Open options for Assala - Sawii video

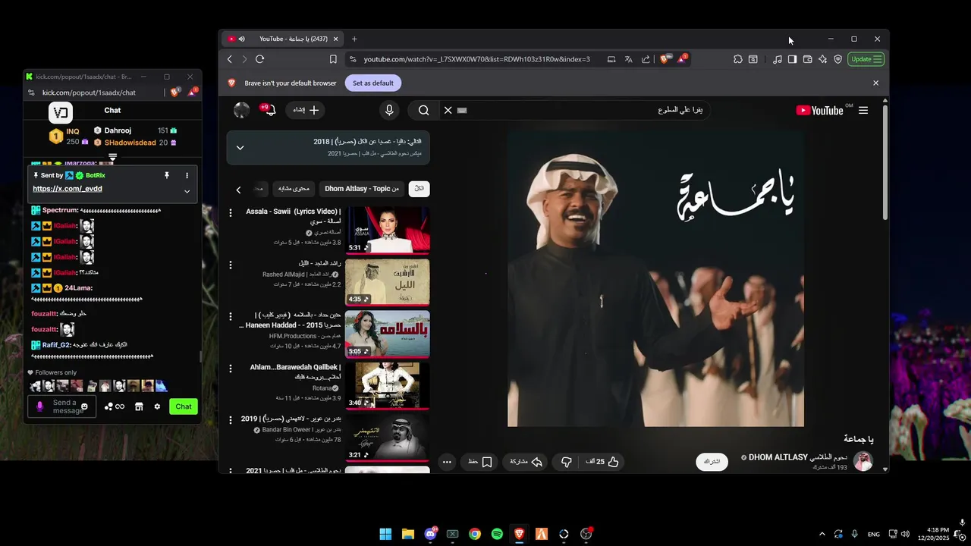231,213
